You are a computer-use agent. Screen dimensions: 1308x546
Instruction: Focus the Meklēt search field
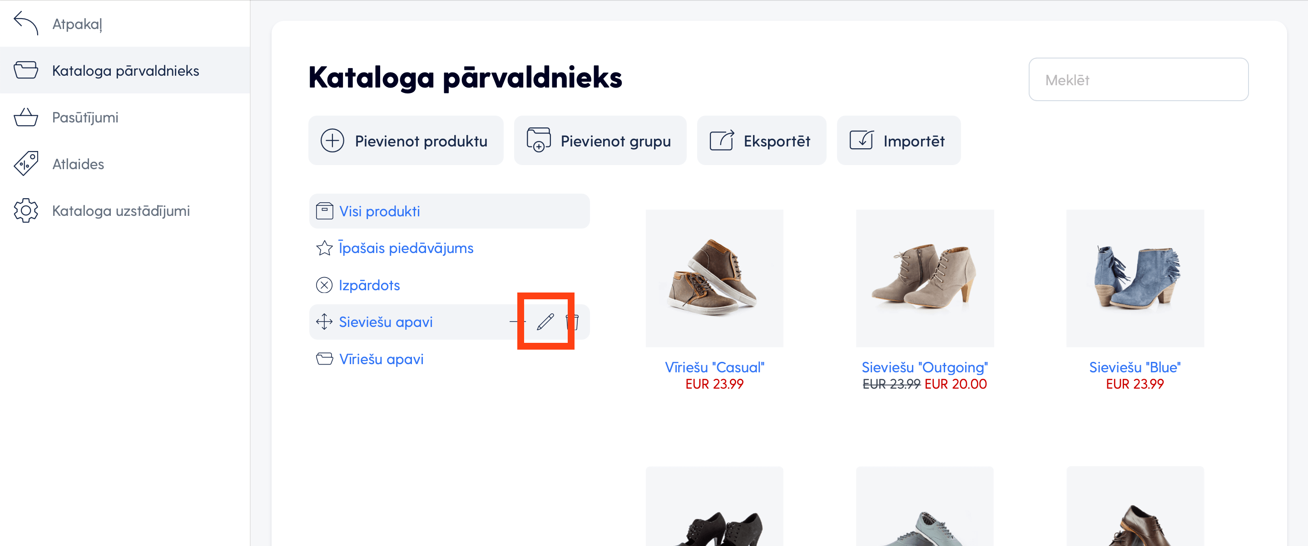pyautogui.click(x=1139, y=80)
